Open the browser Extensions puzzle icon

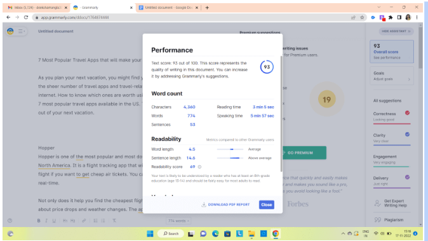(x=391, y=18)
